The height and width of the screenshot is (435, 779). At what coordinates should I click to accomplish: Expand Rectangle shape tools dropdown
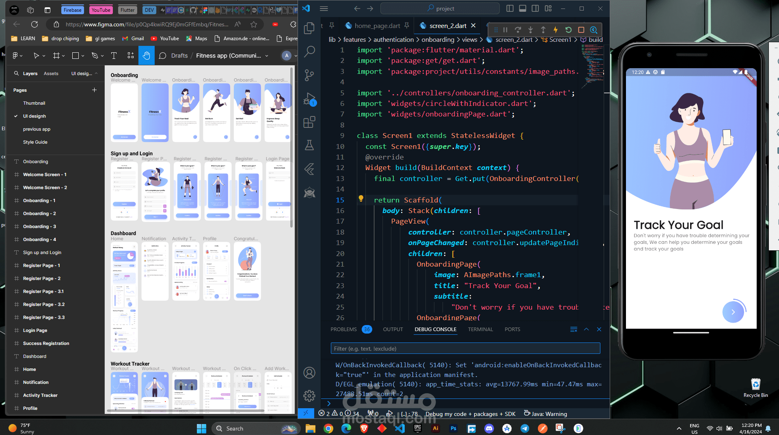83,56
